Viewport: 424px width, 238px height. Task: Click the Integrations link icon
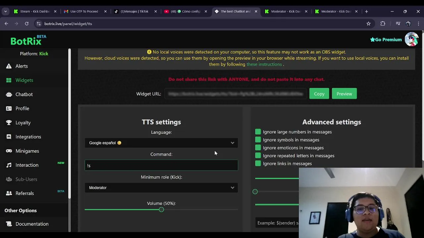pos(9,137)
